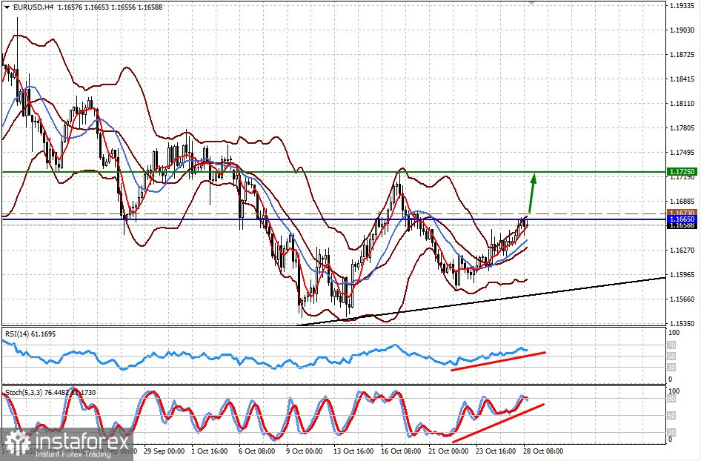Click the 1.18415 price axis value
Viewport: 701px width, 461px height.
click(x=682, y=79)
